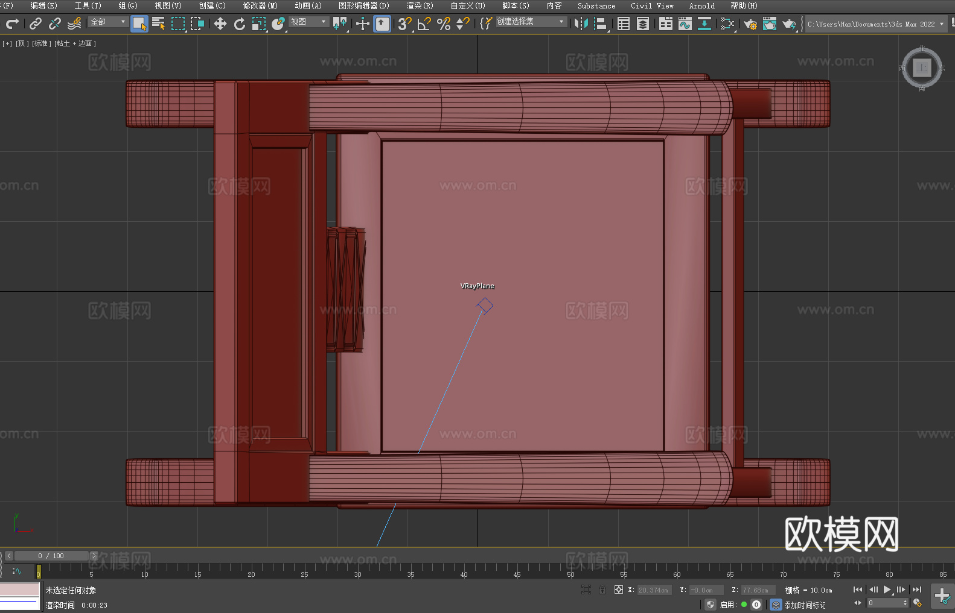Click the ViewCube top face
The height and width of the screenshot is (613, 955).
click(x=922, y=68)
